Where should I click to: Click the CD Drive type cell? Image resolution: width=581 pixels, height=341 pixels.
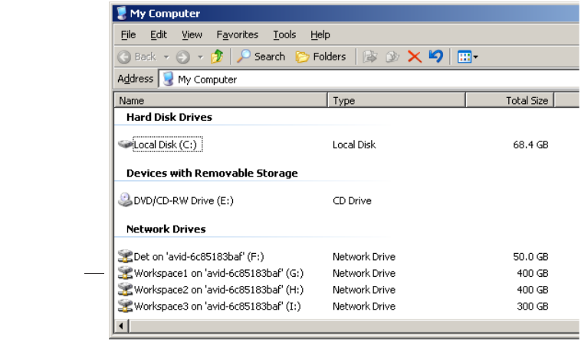pos(352,201)
